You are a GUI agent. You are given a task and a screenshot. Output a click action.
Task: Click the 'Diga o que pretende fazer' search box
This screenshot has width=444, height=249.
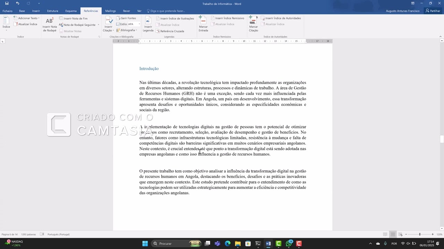(x=166, y=11)
